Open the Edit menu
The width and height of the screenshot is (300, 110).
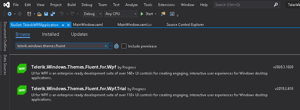pos(28,5)
